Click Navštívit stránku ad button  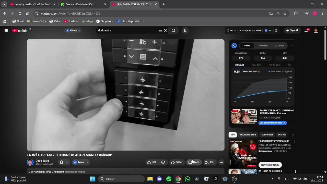pos(270,165)
